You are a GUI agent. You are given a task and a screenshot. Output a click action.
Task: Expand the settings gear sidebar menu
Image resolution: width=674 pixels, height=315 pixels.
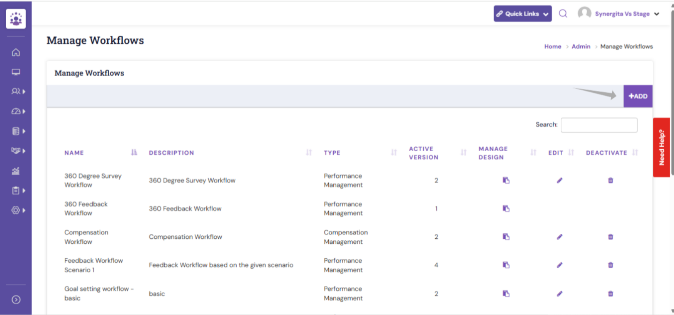[18, 211]
